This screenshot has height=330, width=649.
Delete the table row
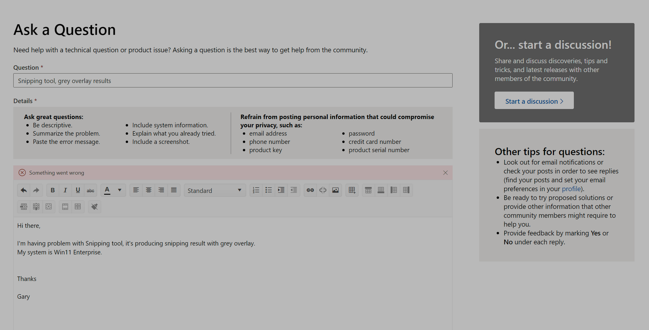(x=24, y=207)
